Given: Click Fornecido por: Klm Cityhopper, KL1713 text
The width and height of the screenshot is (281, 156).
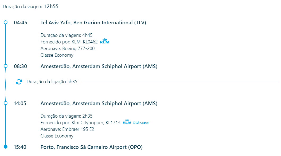Looking at the screenshot, I should point(80,123).
